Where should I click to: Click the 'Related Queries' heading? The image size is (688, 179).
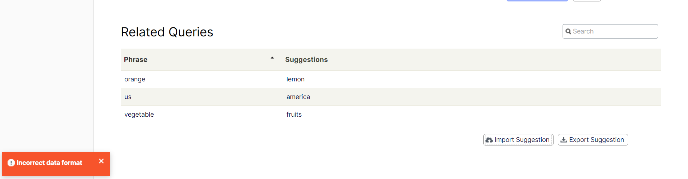(x=167, y=32)
